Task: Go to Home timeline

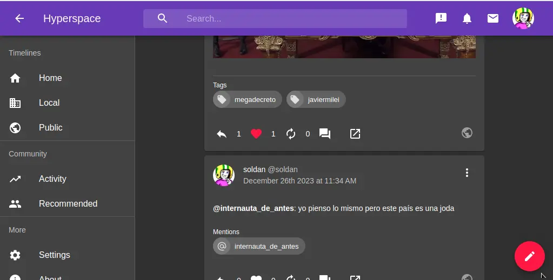Action: pyautogui.click(x=50, y=78)
